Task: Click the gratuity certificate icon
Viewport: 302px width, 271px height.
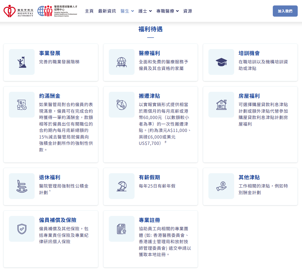Action: [22, 105]
